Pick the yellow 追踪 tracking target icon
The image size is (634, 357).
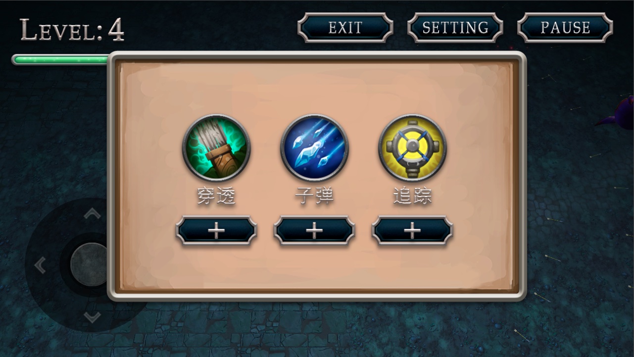[x=412, y=148]
